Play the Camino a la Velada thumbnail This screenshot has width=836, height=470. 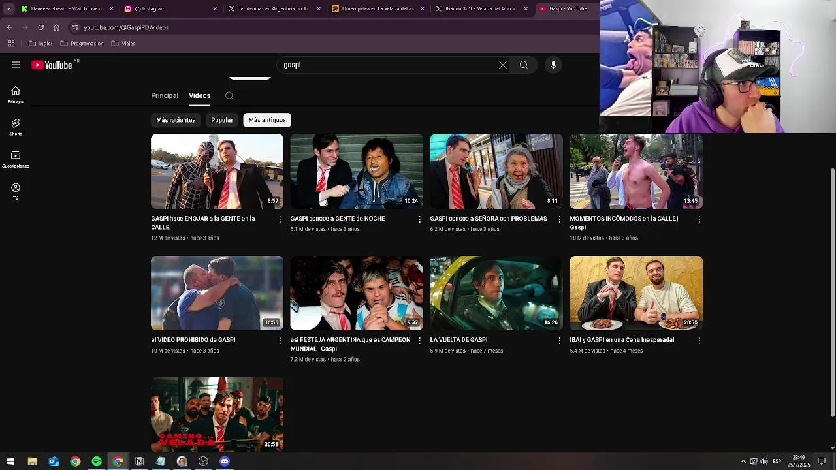point(217,414)
